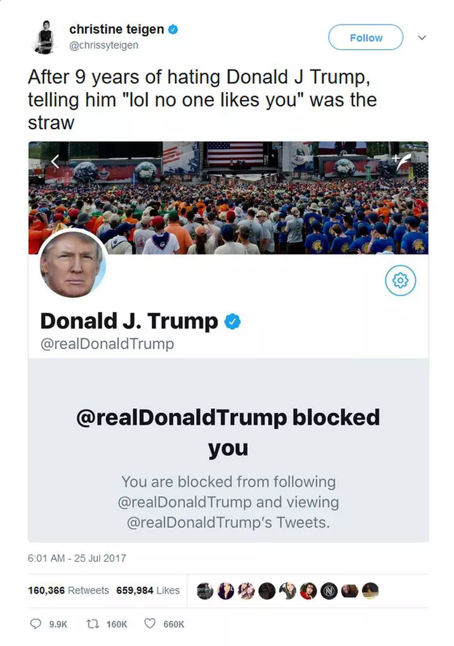
Task: Click Donald J. Trump's verified checkmark badge
Action: (232, 322)
